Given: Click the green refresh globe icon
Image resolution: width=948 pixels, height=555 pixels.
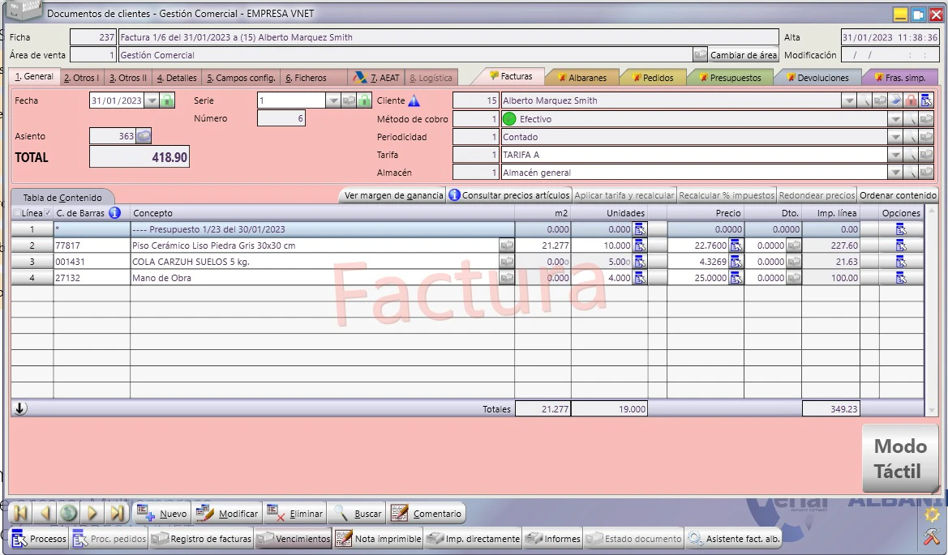Looking at the screenshot, I should pos(68,514).
